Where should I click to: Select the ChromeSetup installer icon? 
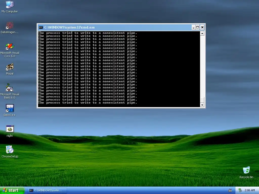point(10,152)
